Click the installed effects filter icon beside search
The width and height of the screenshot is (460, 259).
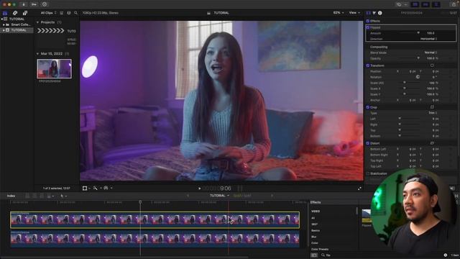coord(314,255)
